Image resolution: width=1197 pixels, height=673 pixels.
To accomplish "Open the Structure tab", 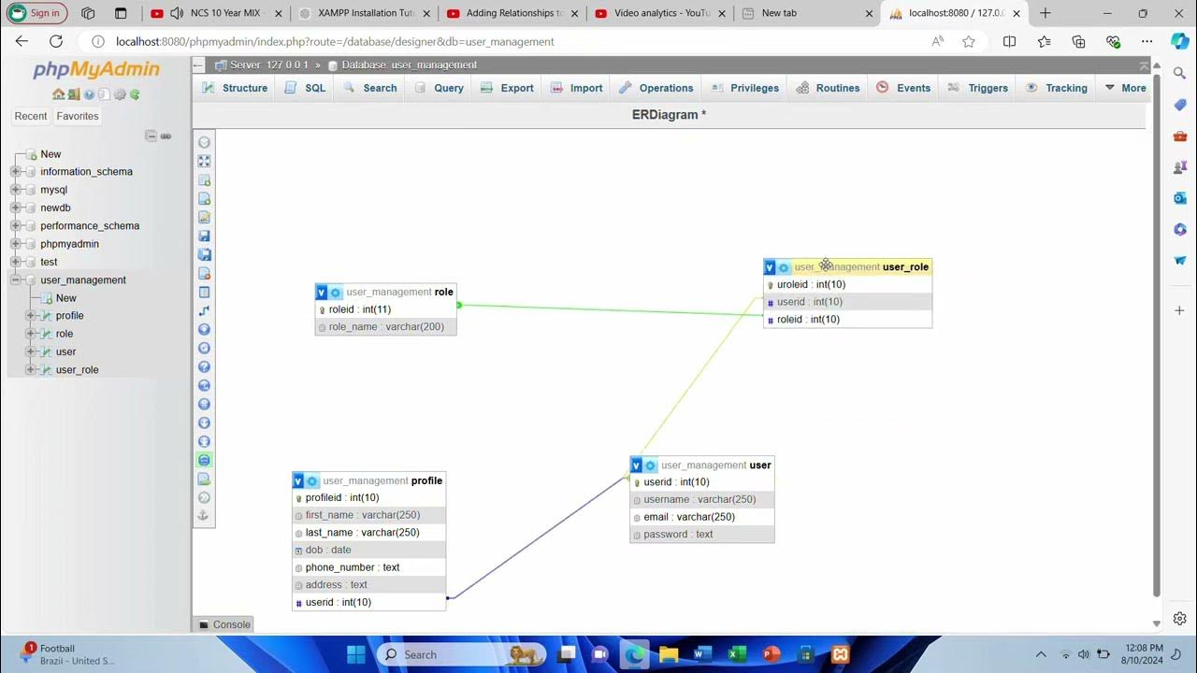I will [x=235, y=88].
